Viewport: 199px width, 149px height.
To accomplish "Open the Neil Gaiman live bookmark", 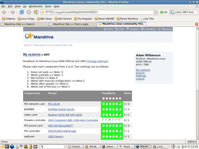I will pos(63,19).
